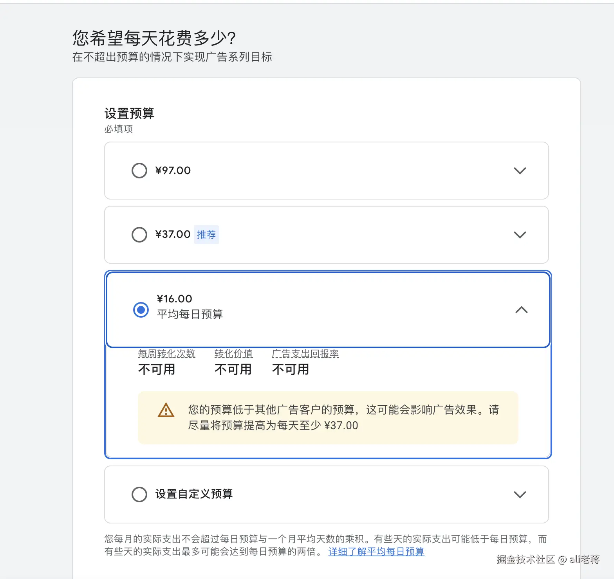Expand the ¥37.00 budget option chevron
The height and width of the screenshot is (579, 614).
[520, 235]
